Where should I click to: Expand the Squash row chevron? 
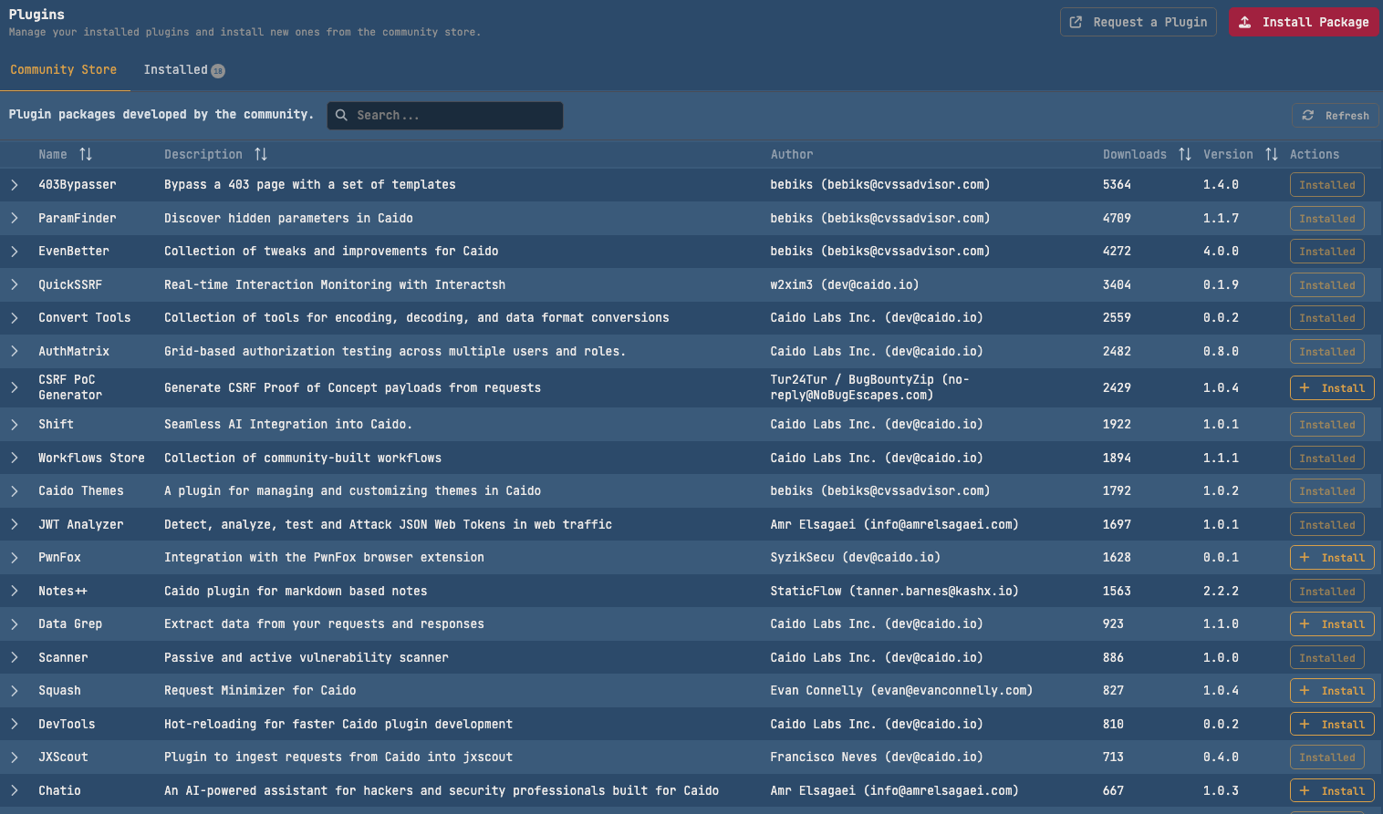coord(15,691)
